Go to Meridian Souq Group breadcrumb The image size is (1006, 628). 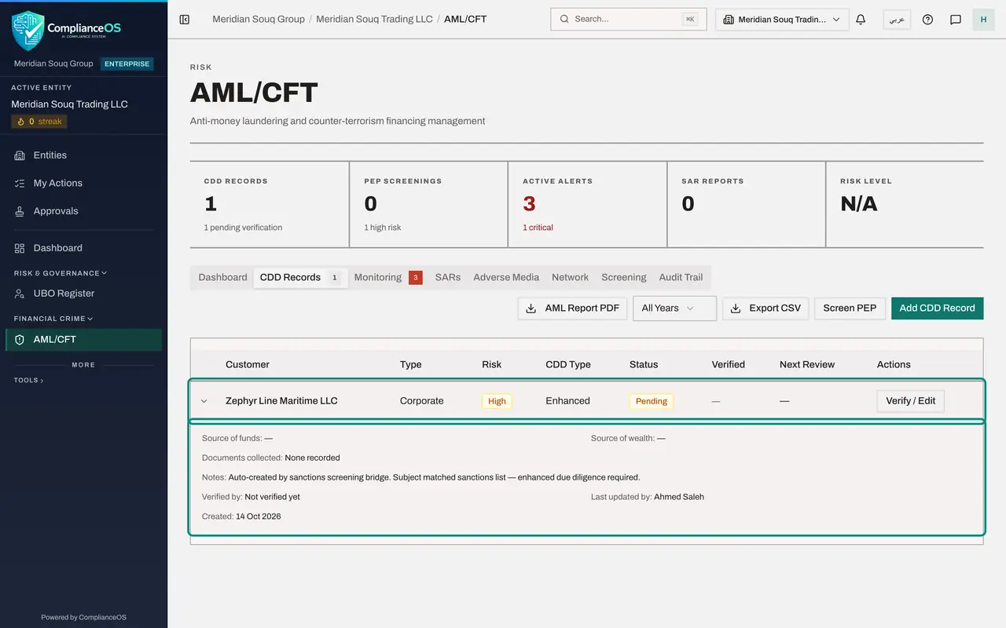pos(259,19)
